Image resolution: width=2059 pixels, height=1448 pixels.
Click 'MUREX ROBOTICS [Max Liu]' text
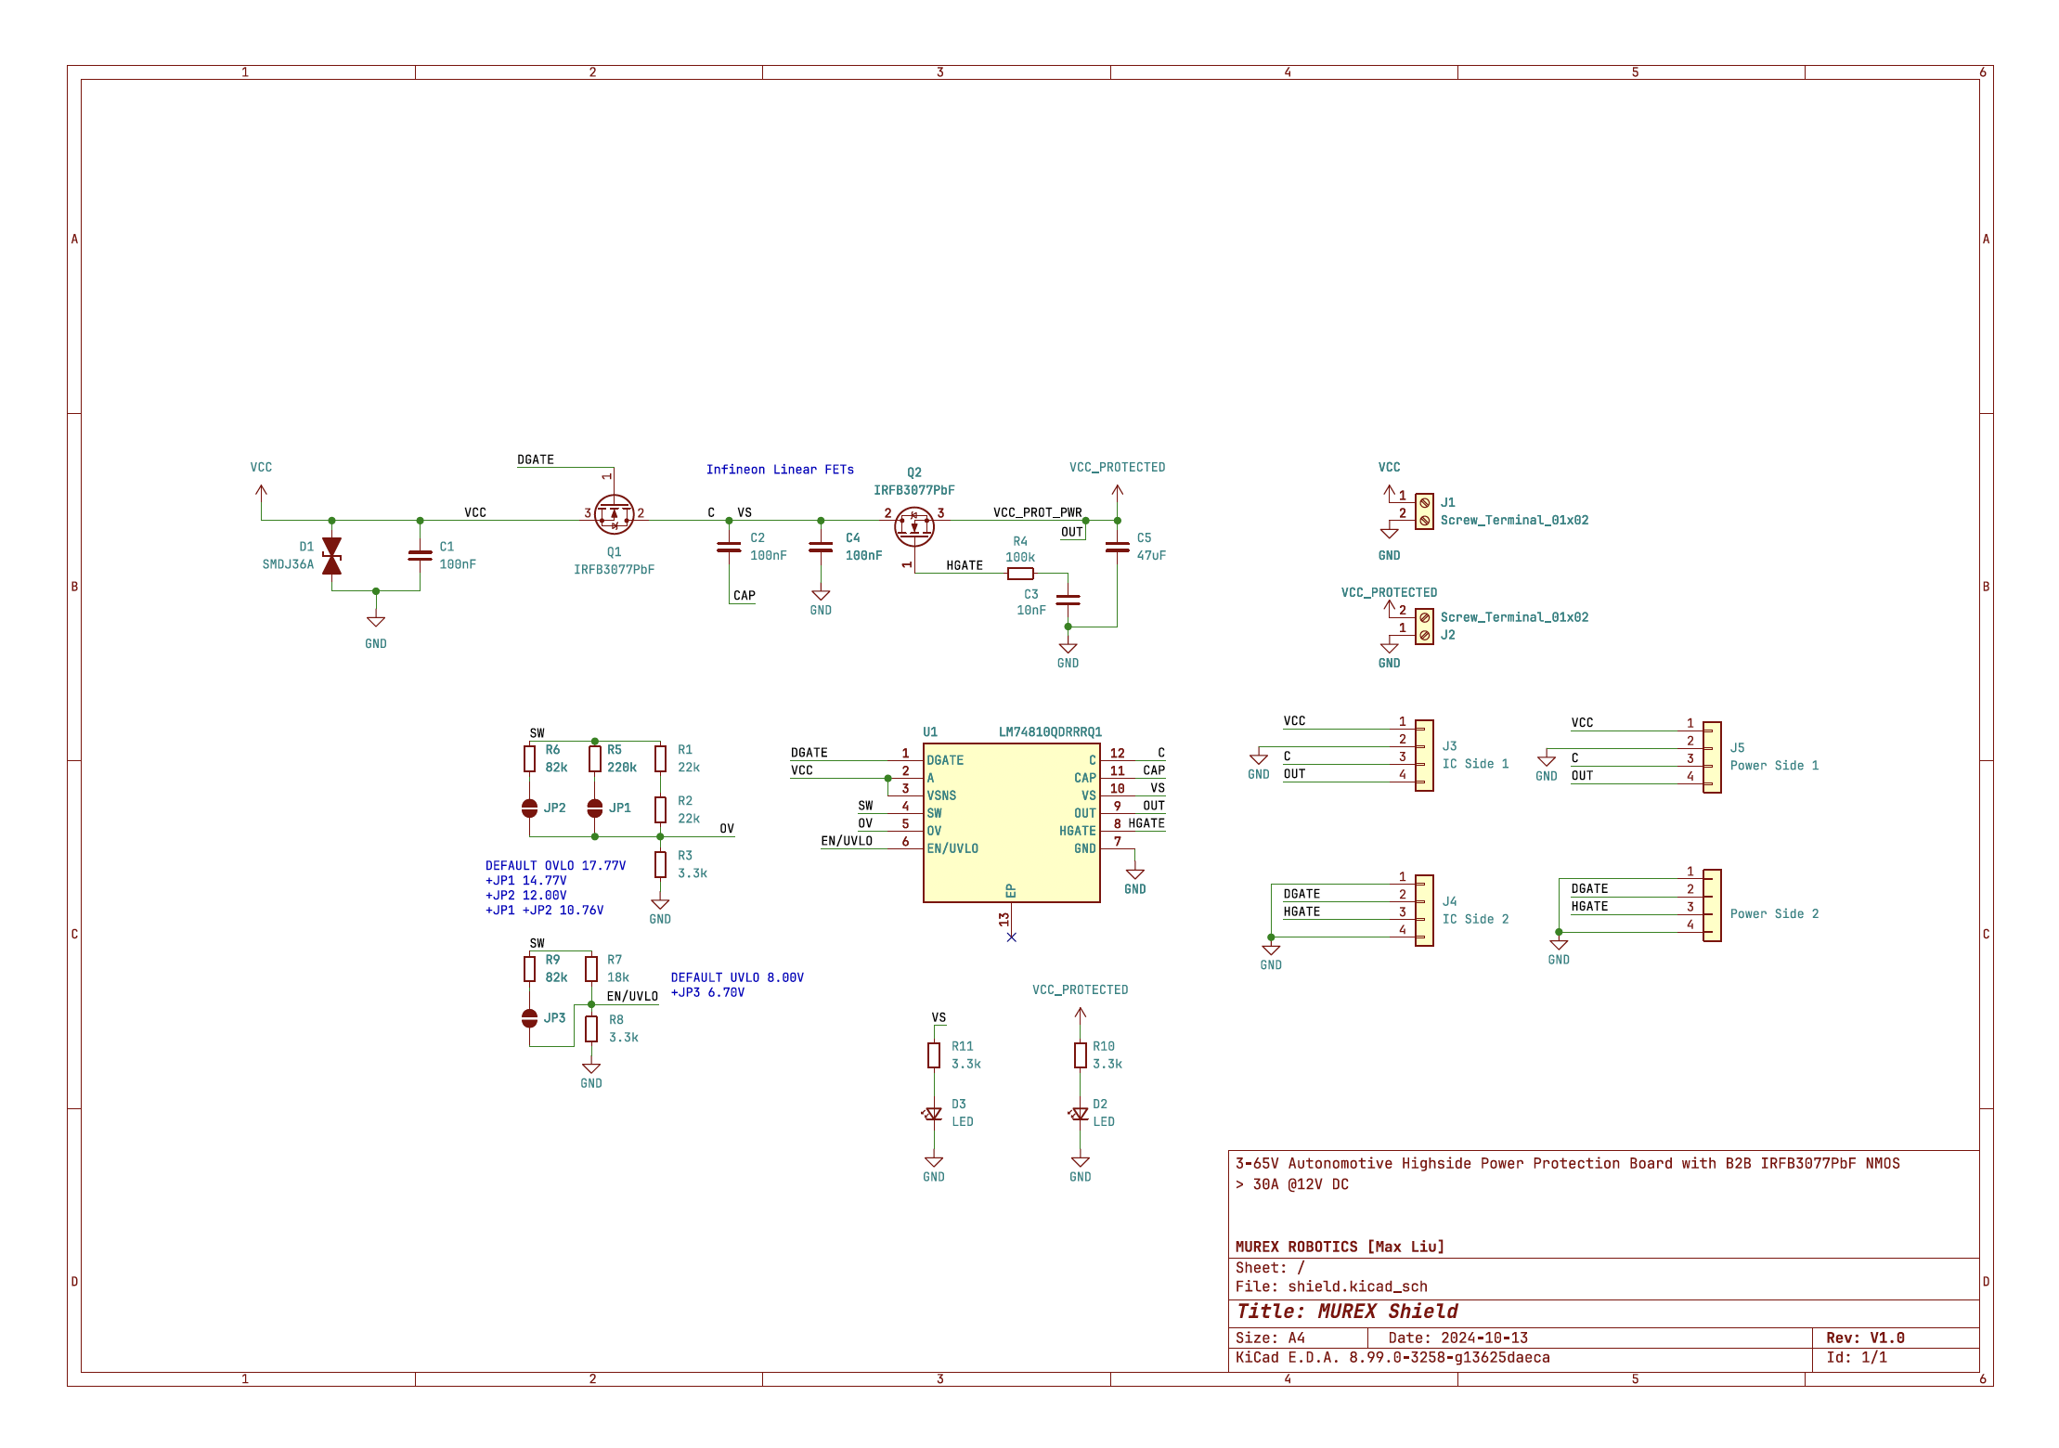click(1340, 1247)
